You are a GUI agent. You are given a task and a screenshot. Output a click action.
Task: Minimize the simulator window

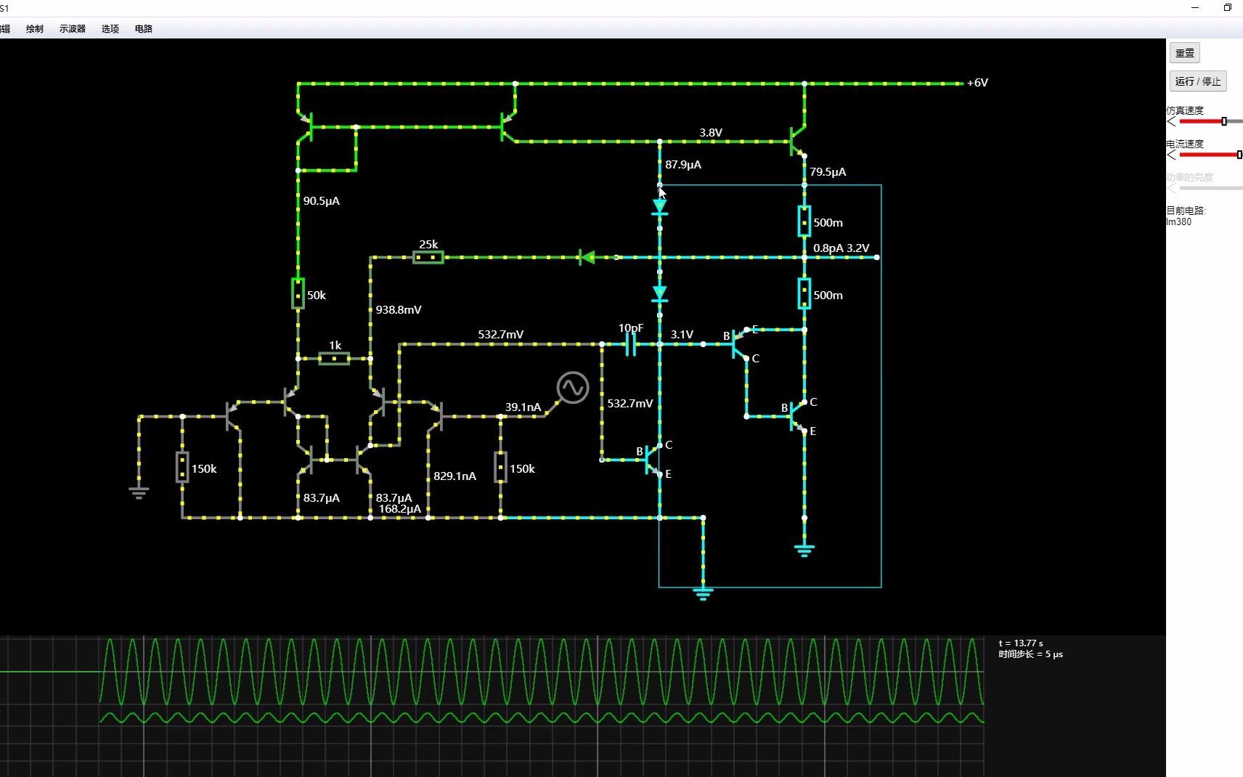click(x=1195, y=7)
